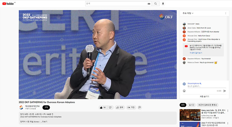Share the video via 공유 button
Viewport: 232px width, 127px height.
[120, 107]
